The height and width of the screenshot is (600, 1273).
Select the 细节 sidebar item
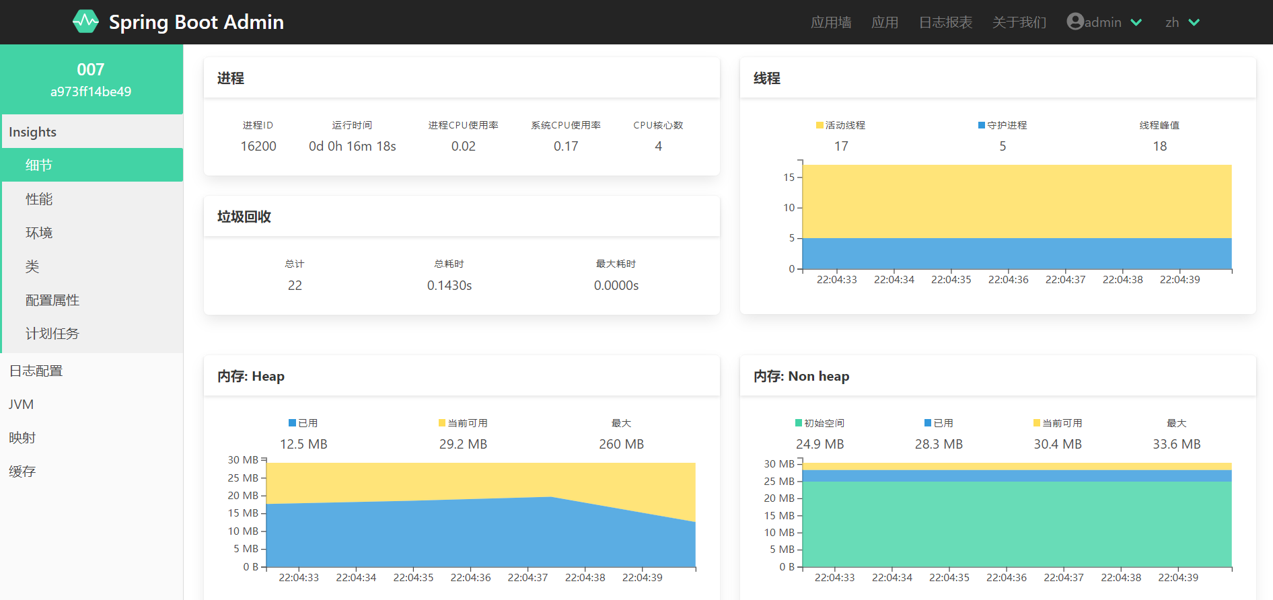(92, 165)
